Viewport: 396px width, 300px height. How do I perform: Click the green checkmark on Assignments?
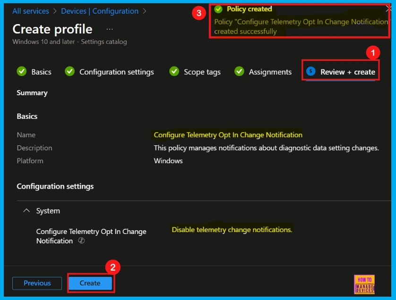tap(239, 71)
